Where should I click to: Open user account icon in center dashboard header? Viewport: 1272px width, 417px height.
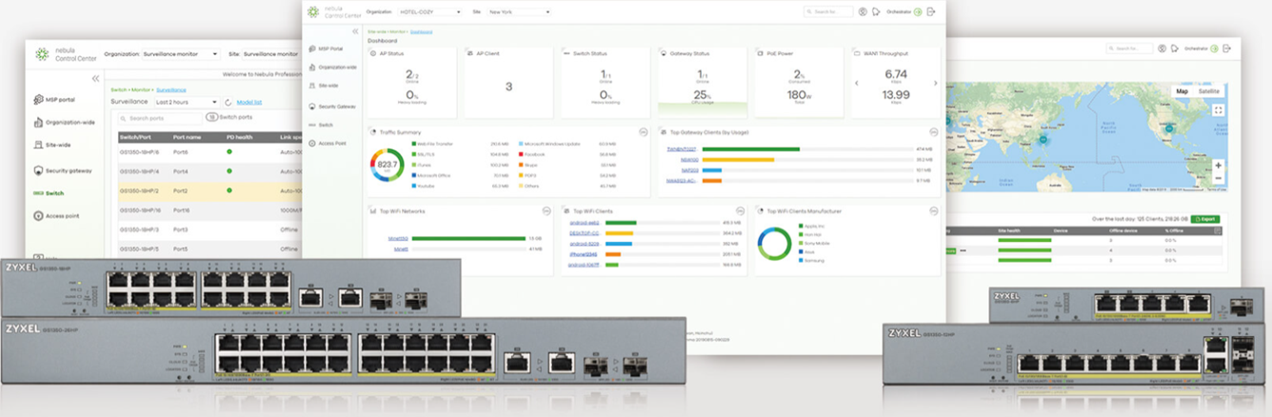[x=863, y=11]
